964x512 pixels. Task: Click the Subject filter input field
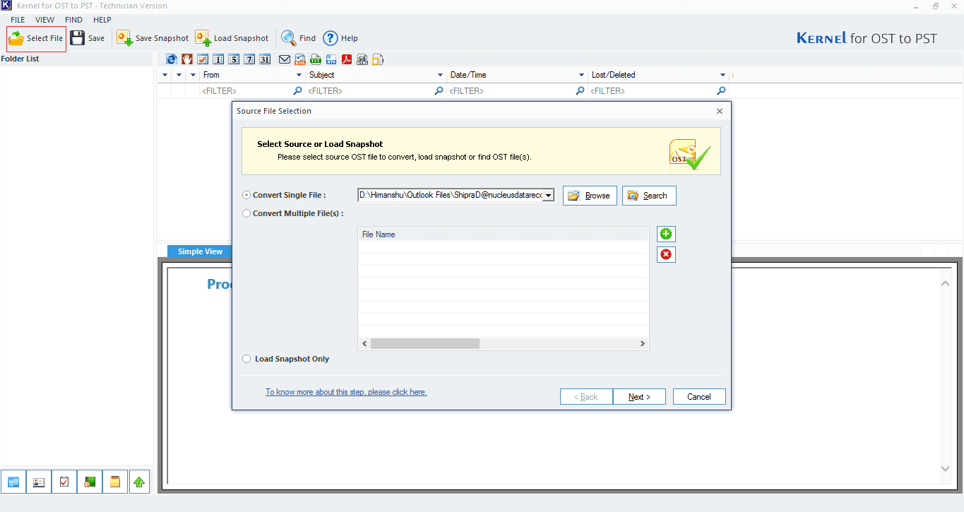tap(376, 91)
